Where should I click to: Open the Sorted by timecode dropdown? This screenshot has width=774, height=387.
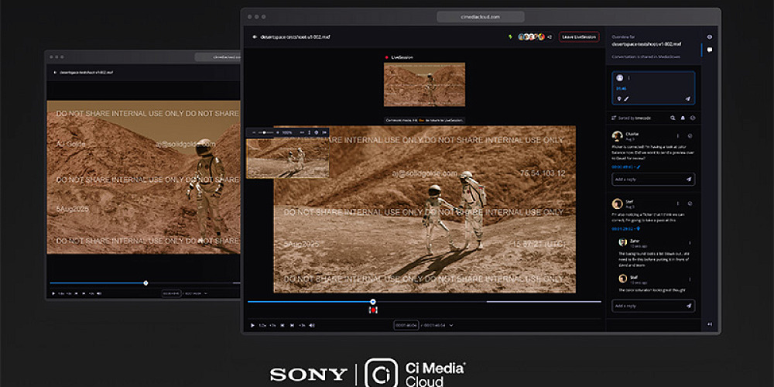(635, 118)
